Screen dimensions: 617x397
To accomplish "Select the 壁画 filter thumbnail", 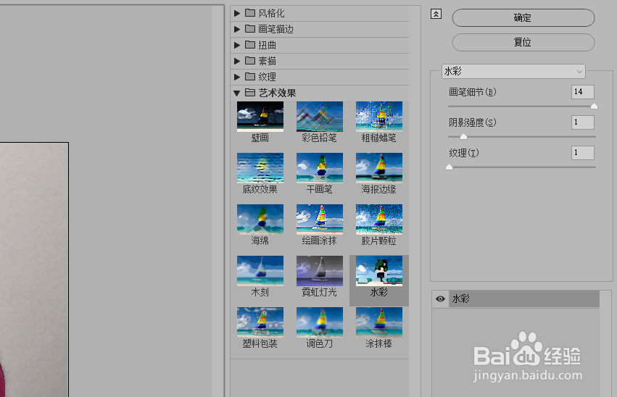I will 260,117.
